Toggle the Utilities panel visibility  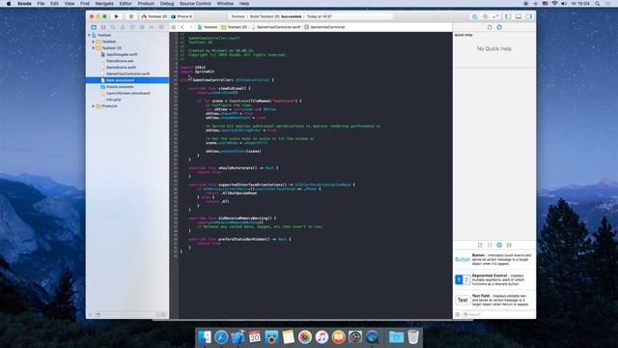[528, 16]
